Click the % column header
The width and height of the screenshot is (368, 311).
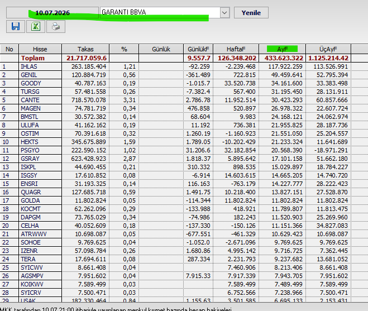tap(124, 49)
